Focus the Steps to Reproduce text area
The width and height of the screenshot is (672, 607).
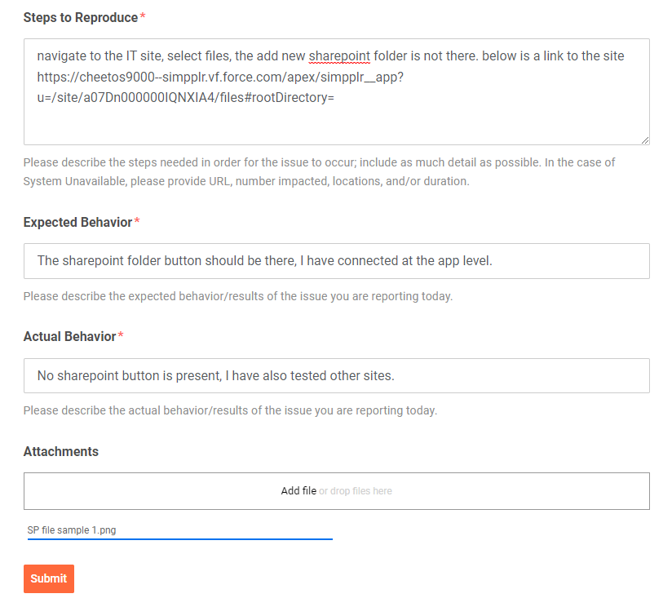point(337,91)
